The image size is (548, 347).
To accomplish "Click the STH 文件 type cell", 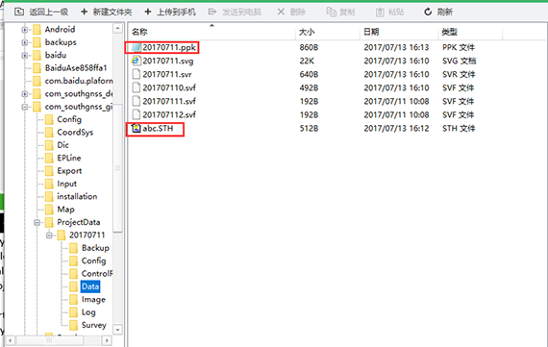I will (459, 129).
